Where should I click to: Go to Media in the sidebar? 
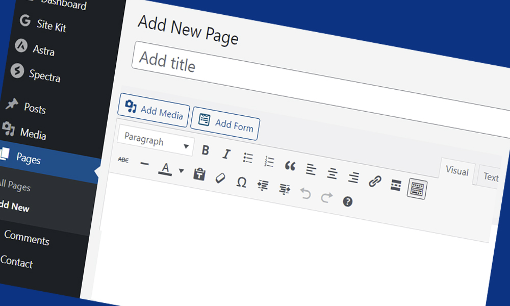click(x=33, y=134)
